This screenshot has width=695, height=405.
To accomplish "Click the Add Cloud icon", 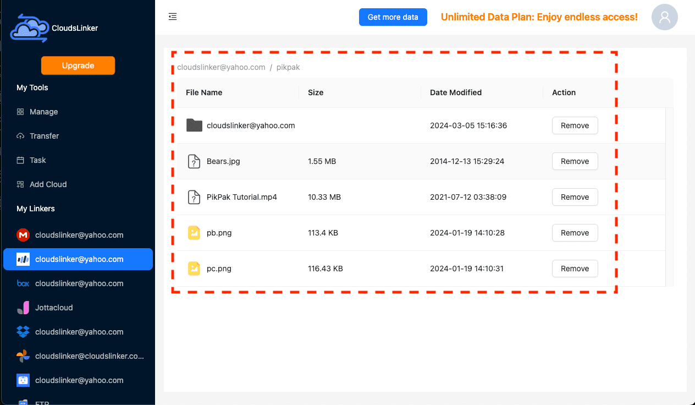I will [20, 184].
